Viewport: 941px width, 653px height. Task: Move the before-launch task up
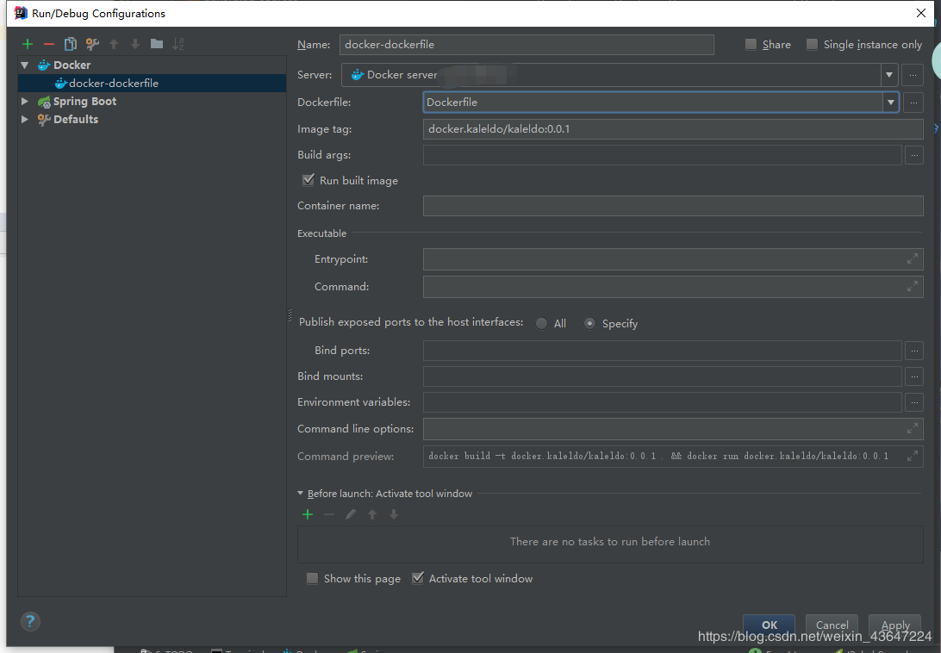372,514
